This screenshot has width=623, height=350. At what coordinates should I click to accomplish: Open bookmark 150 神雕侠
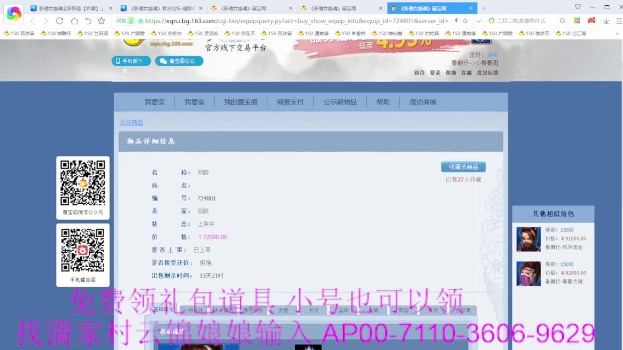[55, 34]
